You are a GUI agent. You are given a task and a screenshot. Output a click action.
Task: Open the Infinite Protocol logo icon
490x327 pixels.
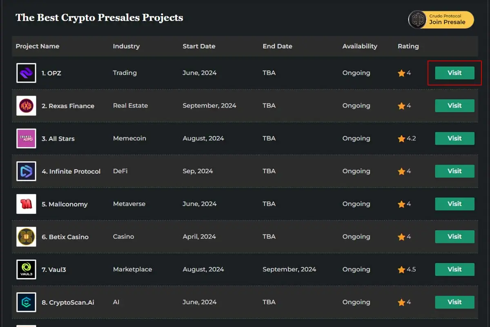point(26,171)
